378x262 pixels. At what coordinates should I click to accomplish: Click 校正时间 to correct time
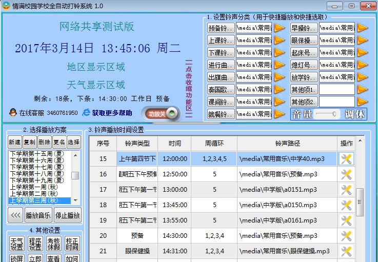72,244
